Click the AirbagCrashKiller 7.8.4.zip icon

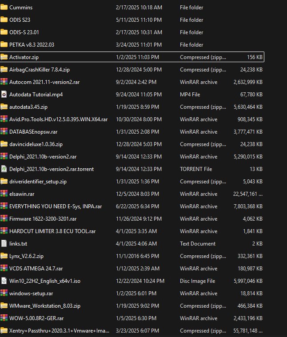point(4,70)
